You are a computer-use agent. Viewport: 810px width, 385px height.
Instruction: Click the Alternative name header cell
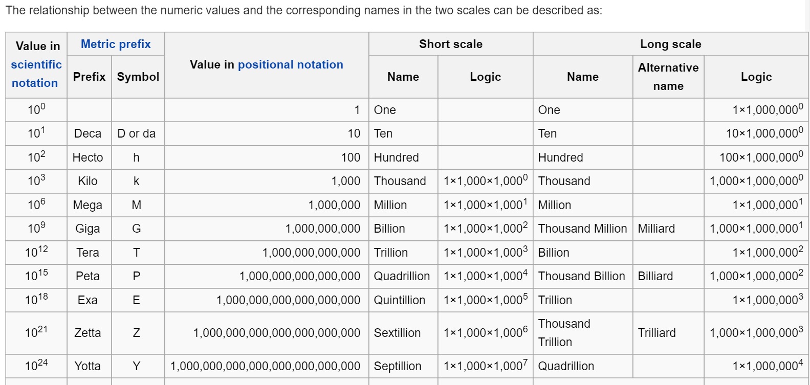(x=668, y=77)
